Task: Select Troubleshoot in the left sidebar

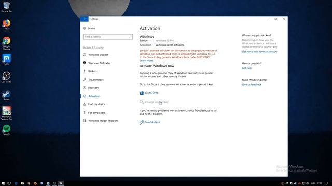Action: 95,80
